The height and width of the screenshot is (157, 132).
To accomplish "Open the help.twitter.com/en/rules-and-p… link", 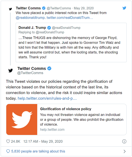I will coord(47,98).
